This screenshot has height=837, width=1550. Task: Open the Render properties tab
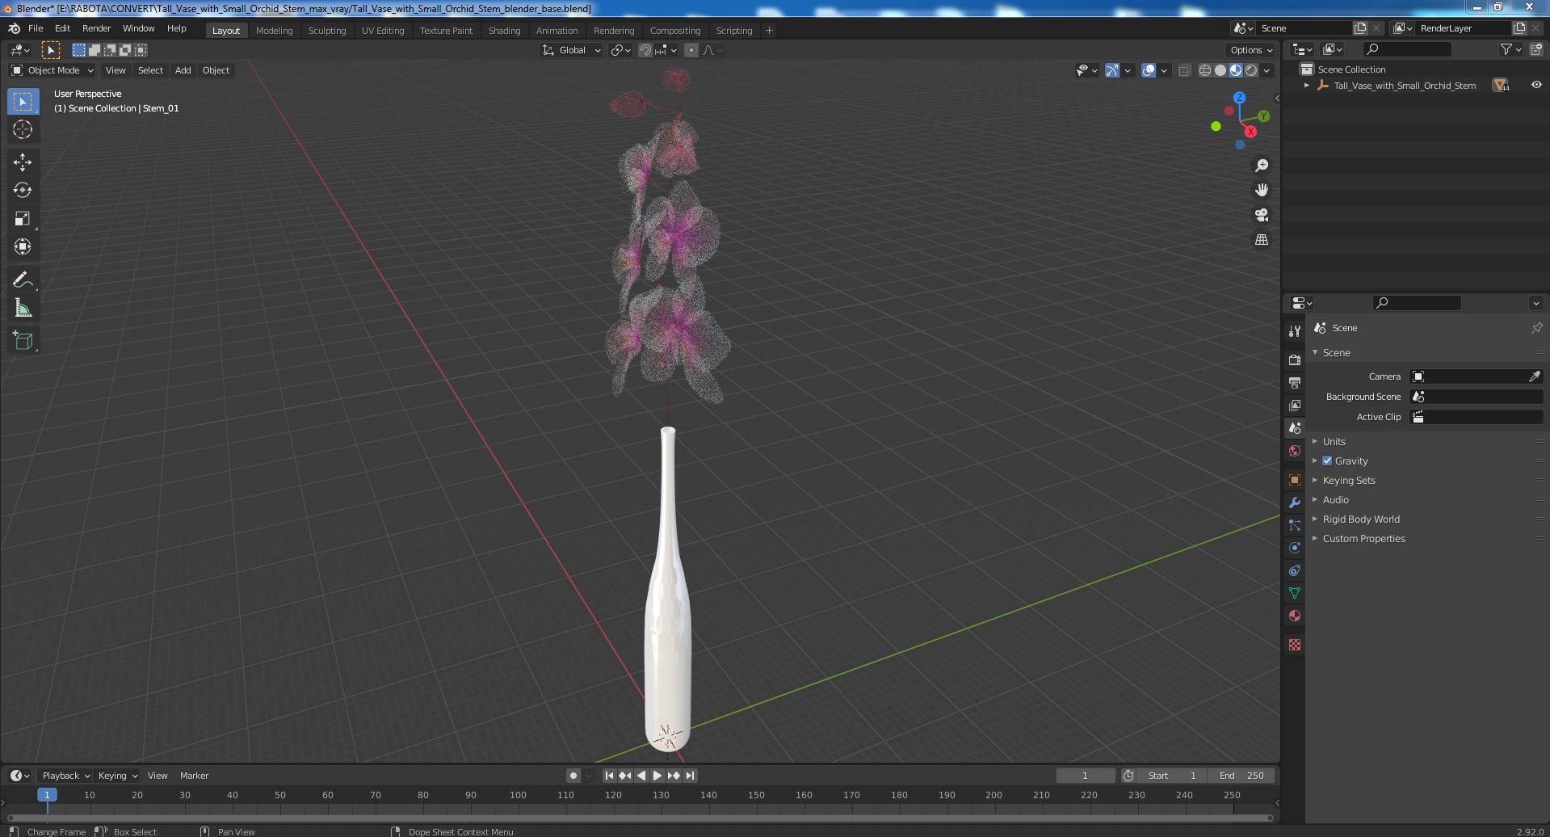[1295, 360]
